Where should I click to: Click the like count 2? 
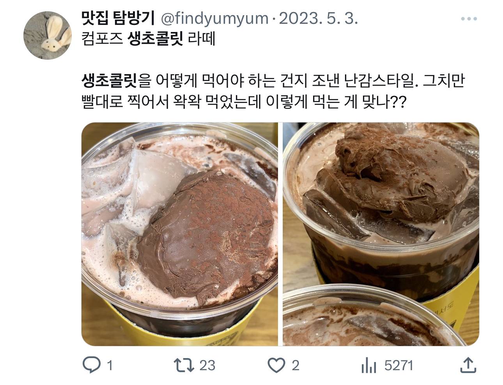(x=295, y=365)
